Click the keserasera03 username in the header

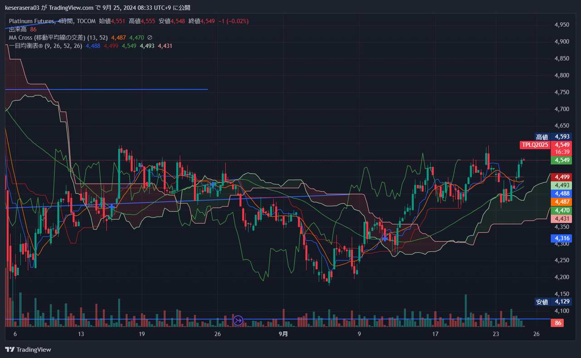click(23, 8)
